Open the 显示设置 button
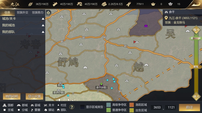The width and height of the screenshot is (202, 113). (x=34, y=96)
